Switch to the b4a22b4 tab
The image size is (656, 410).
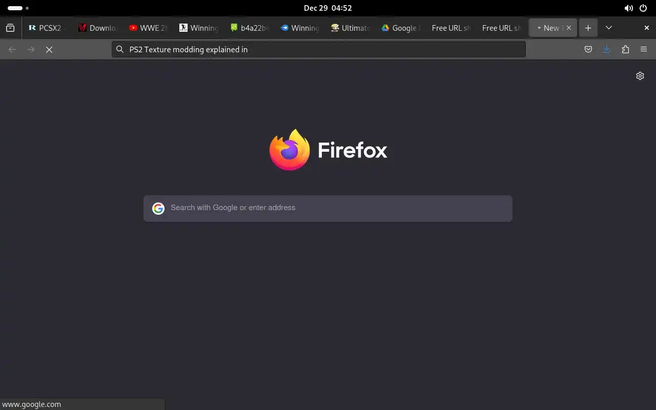coord(249,28)
